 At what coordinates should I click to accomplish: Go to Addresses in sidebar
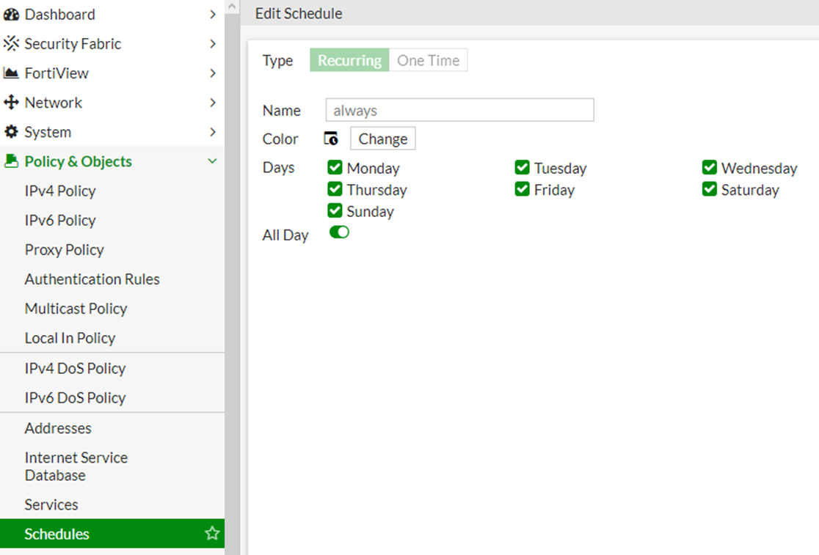[58, 428]
